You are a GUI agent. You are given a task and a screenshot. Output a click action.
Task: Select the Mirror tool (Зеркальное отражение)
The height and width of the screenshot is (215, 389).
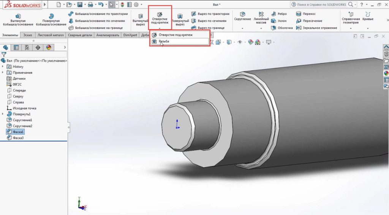[316, 28]
